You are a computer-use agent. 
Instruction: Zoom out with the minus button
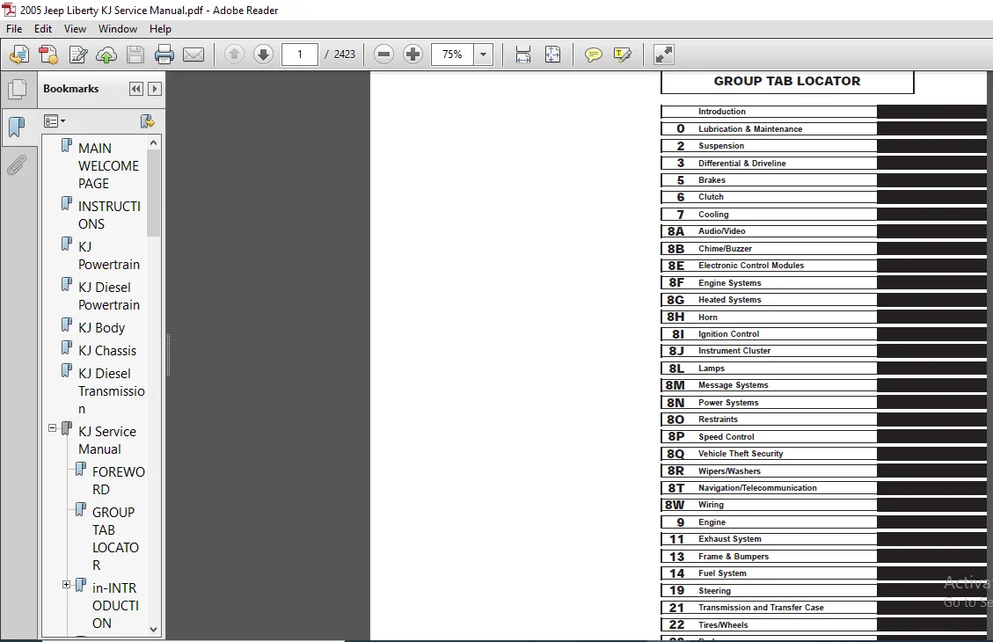click(x=383, y=55)
